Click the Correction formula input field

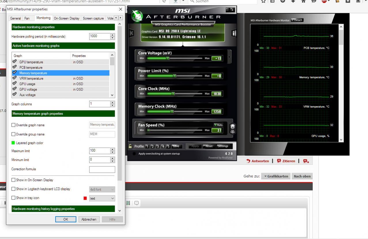[102, 170]
